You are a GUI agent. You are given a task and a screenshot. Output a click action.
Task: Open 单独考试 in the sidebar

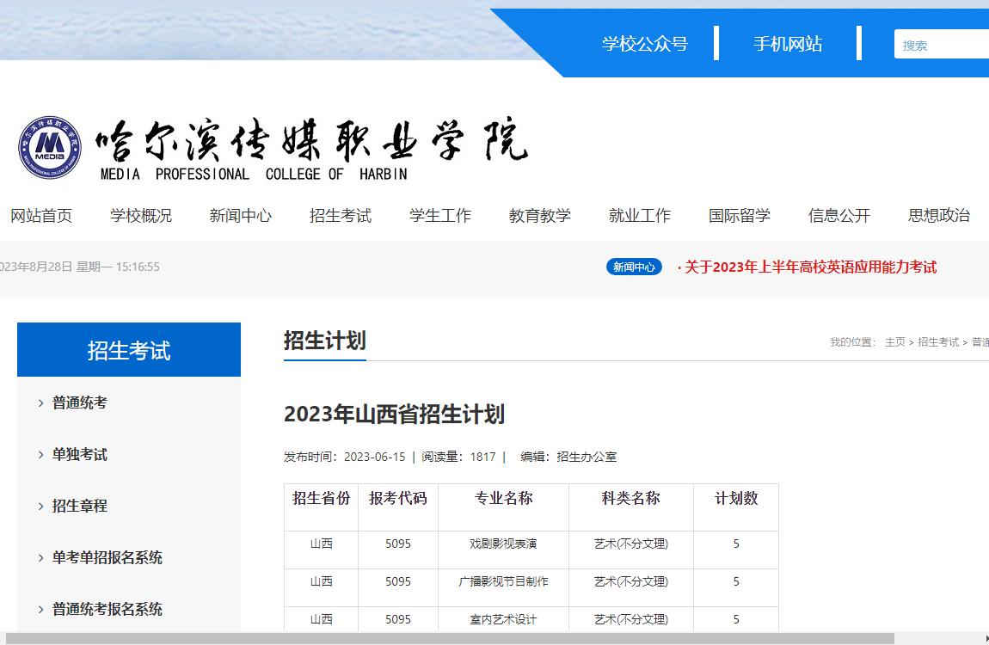[x=79, y=454]
